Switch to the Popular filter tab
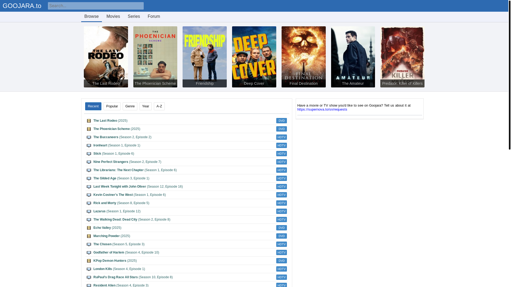This screenshot has height=287, width=511. (x=112, y=106)
